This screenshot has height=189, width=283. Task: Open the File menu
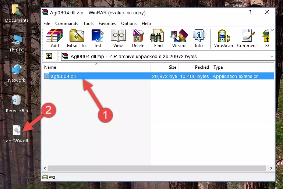tap(47, 24)
